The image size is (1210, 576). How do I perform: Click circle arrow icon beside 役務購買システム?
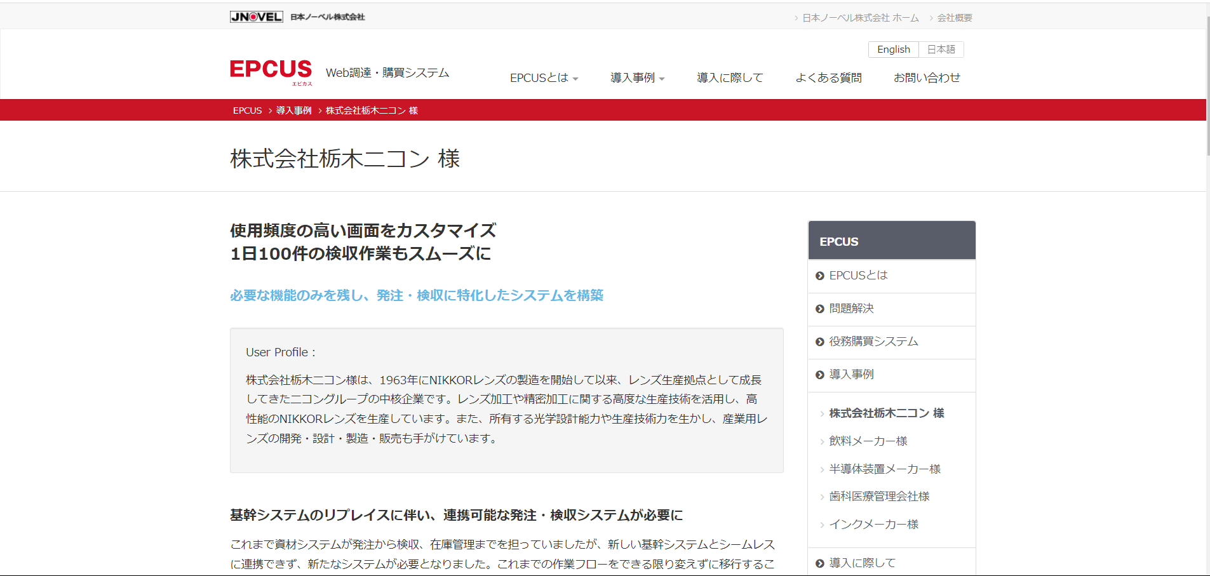[x=820, y=342]
